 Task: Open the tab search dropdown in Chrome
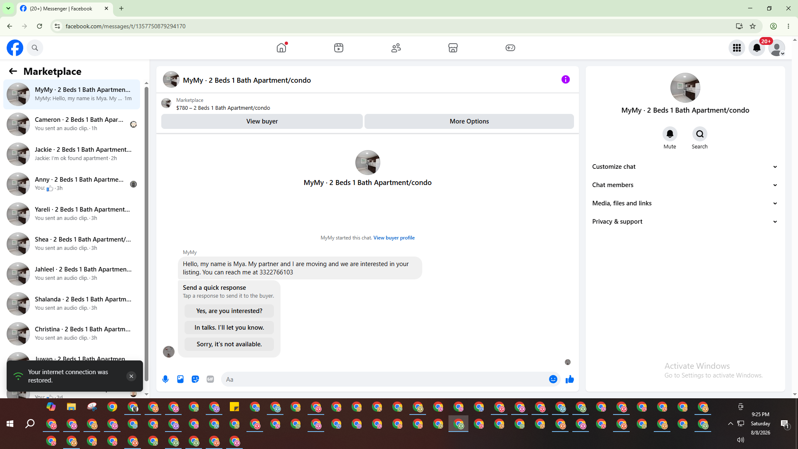(x=8, y=8)
